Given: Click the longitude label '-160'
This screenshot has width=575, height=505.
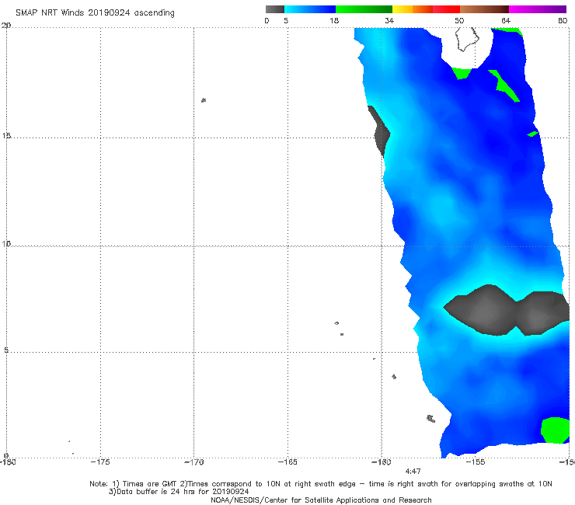Looking at the screenshot, I should point(382,462).
